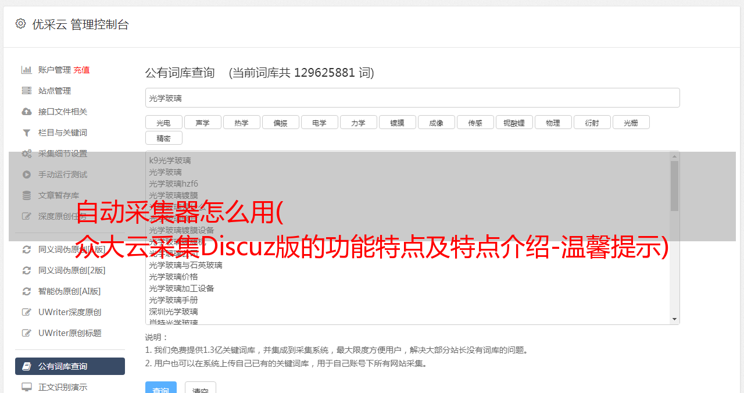
Task: Open the 充值 recharge link
Action: coord(81,70)
